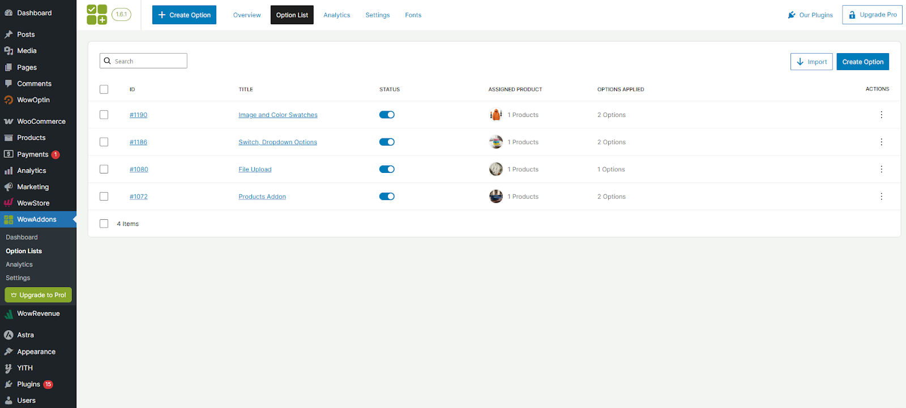906x408 pixels.
Task: Click the Marketing megaphone icon
Action: pyautogui.click(x=8, y=187)
